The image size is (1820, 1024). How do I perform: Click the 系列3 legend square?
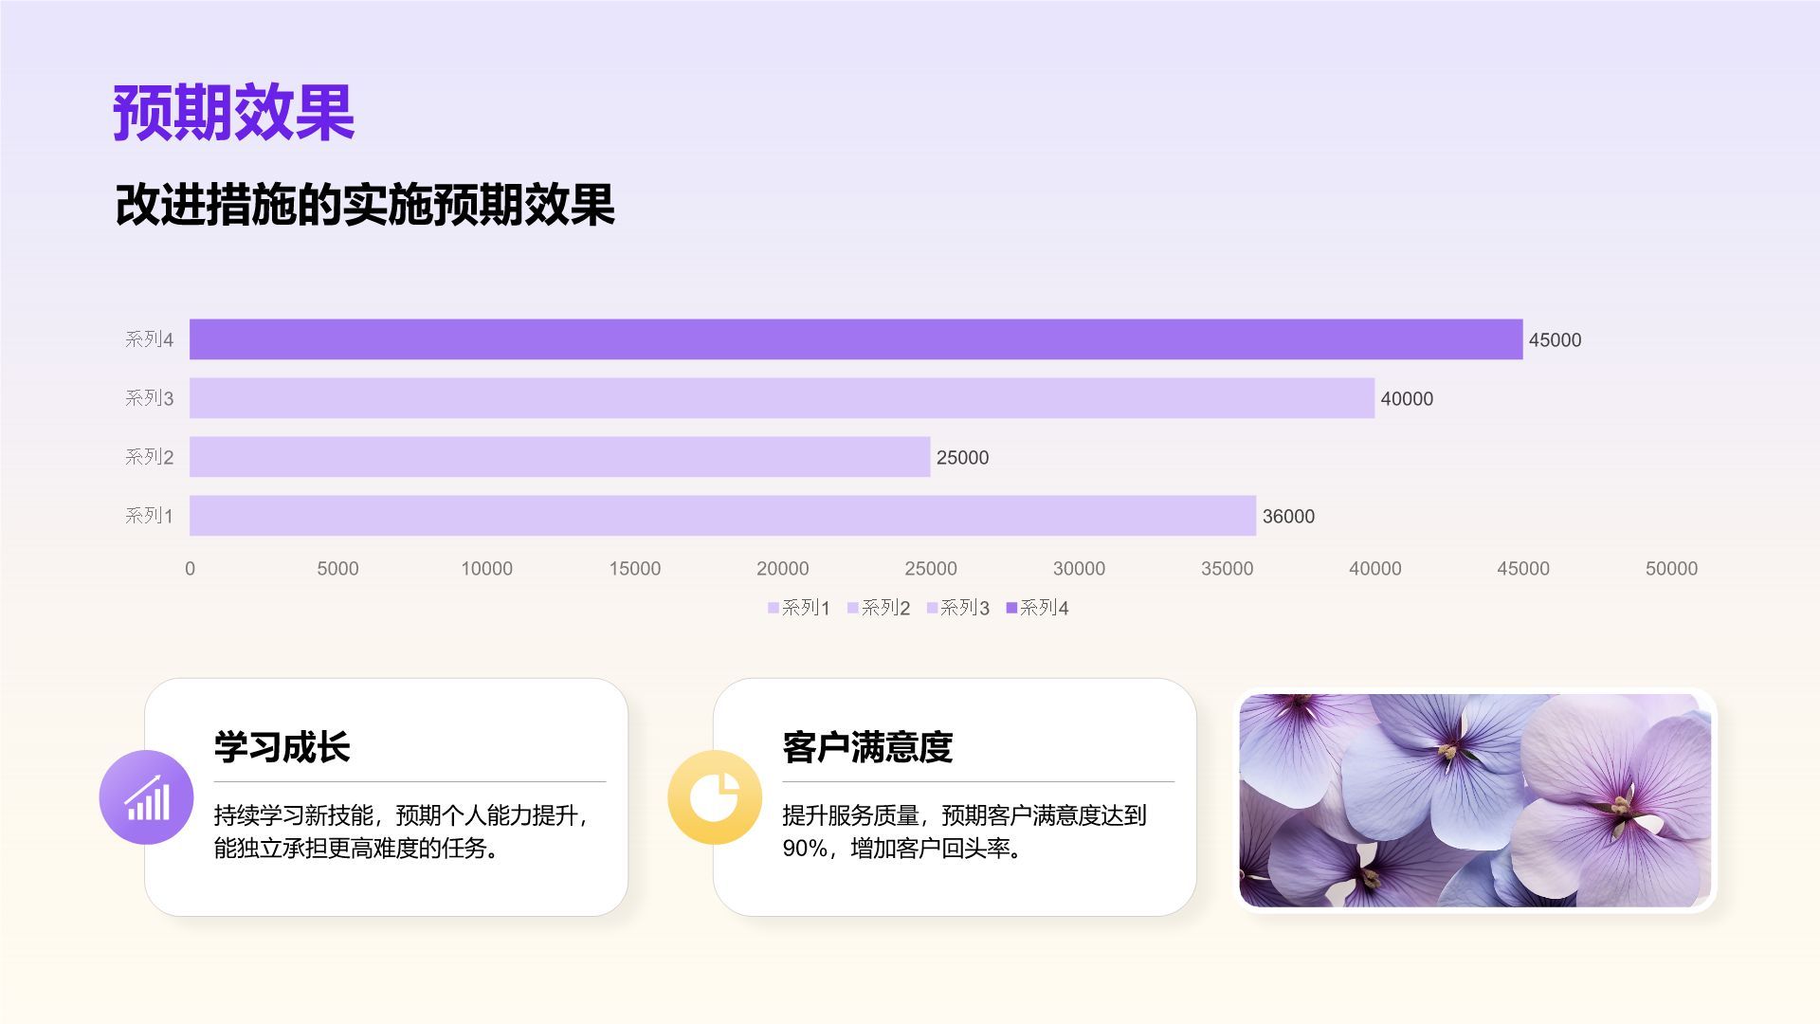[933, 607]
